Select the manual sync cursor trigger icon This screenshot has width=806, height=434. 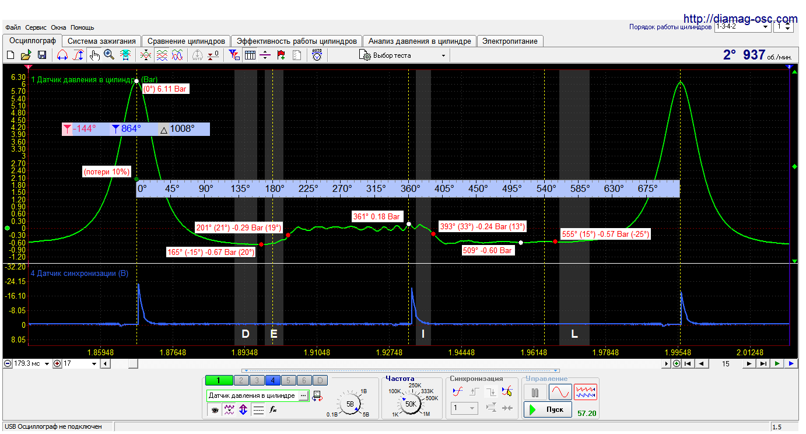507,392
